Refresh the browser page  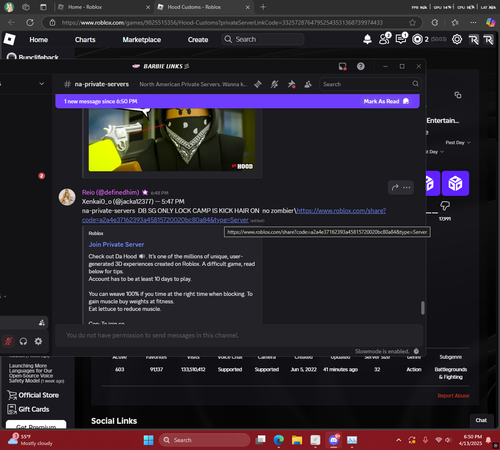coord(30,22)
